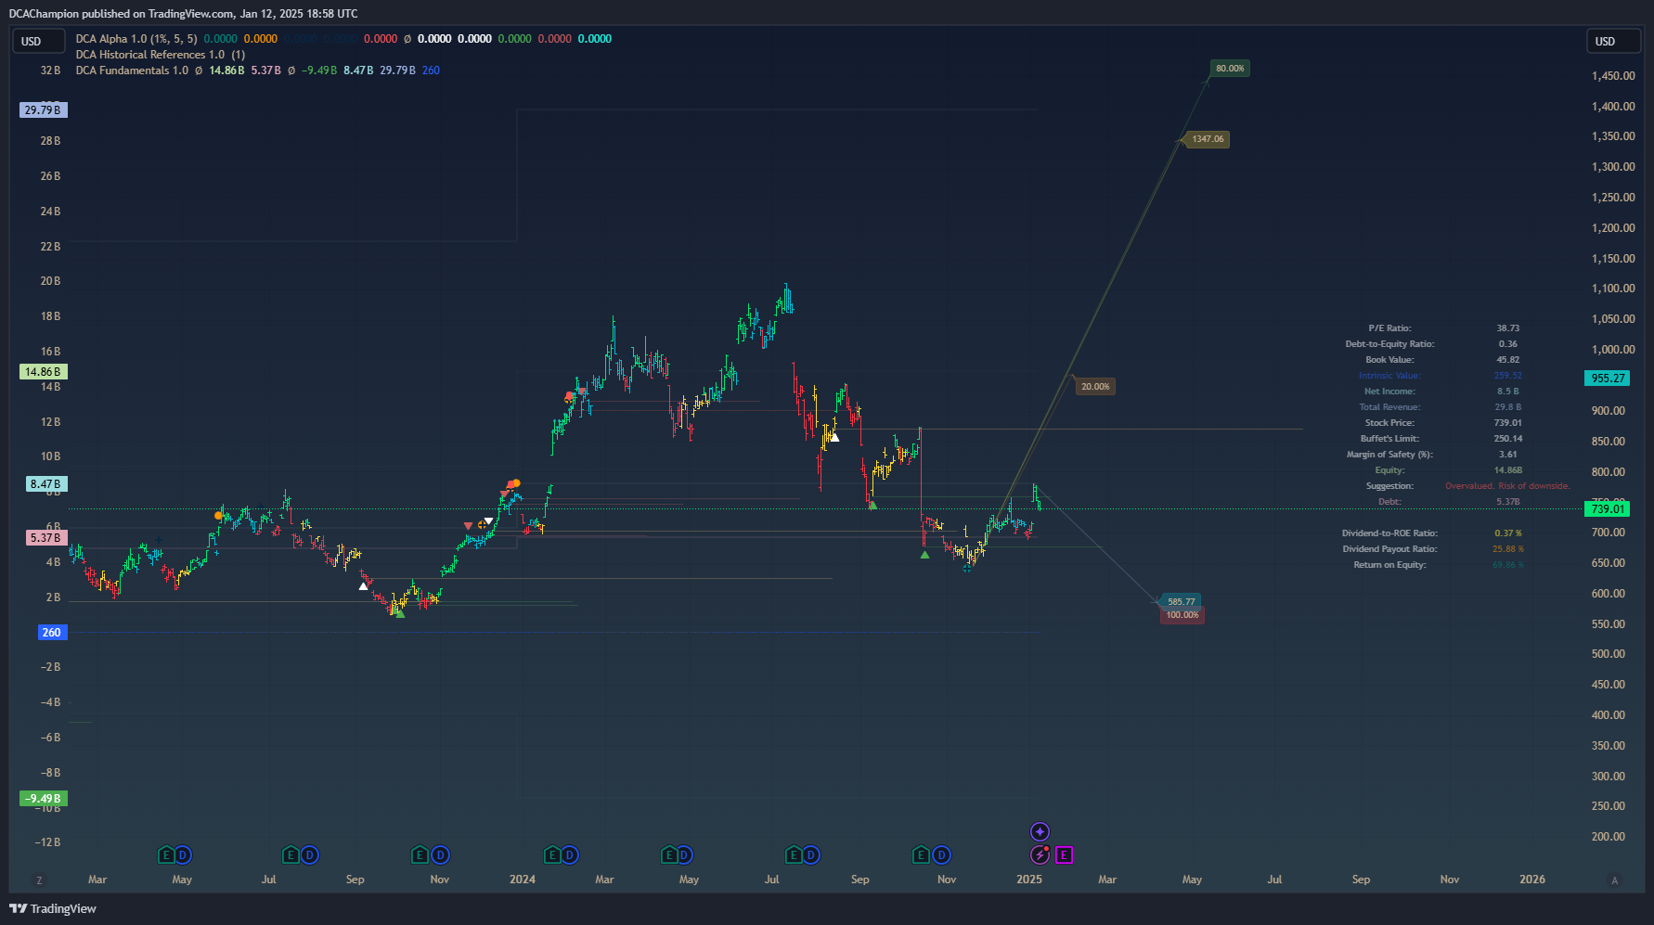Click the dividend D marker near May 2023
This screenshot has width=1654, height=925.
click(x=183, y=855)
